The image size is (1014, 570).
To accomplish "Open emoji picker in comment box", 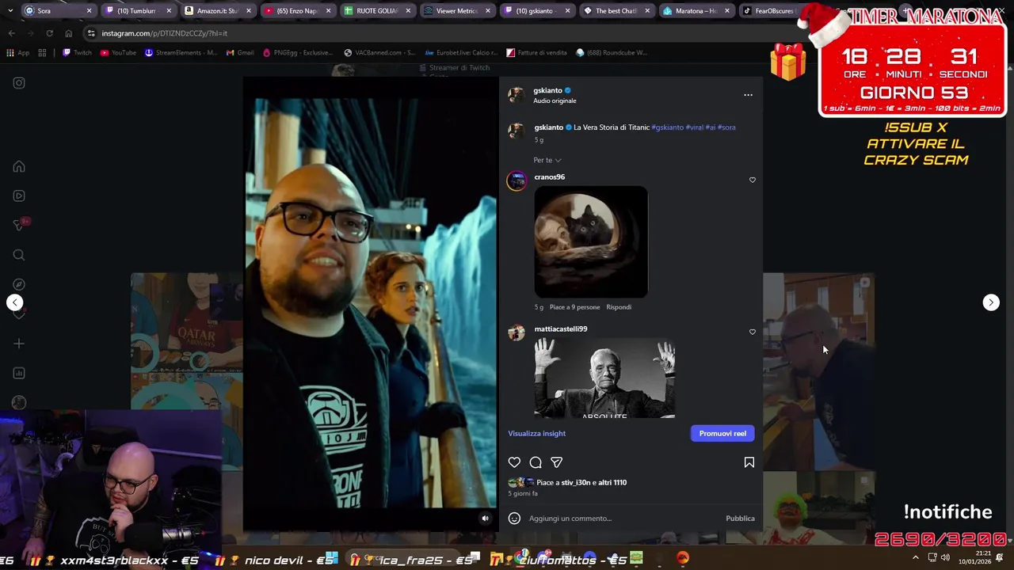I will click(514, 519).
